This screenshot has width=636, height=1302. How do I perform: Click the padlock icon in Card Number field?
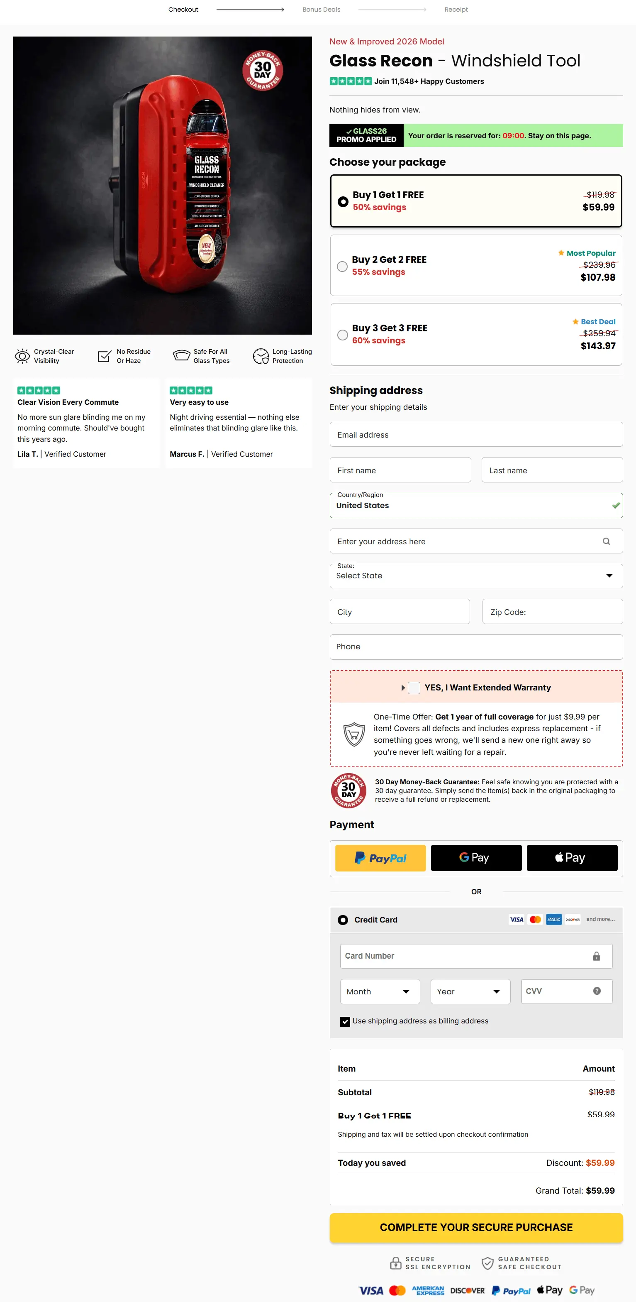[596, 956]
